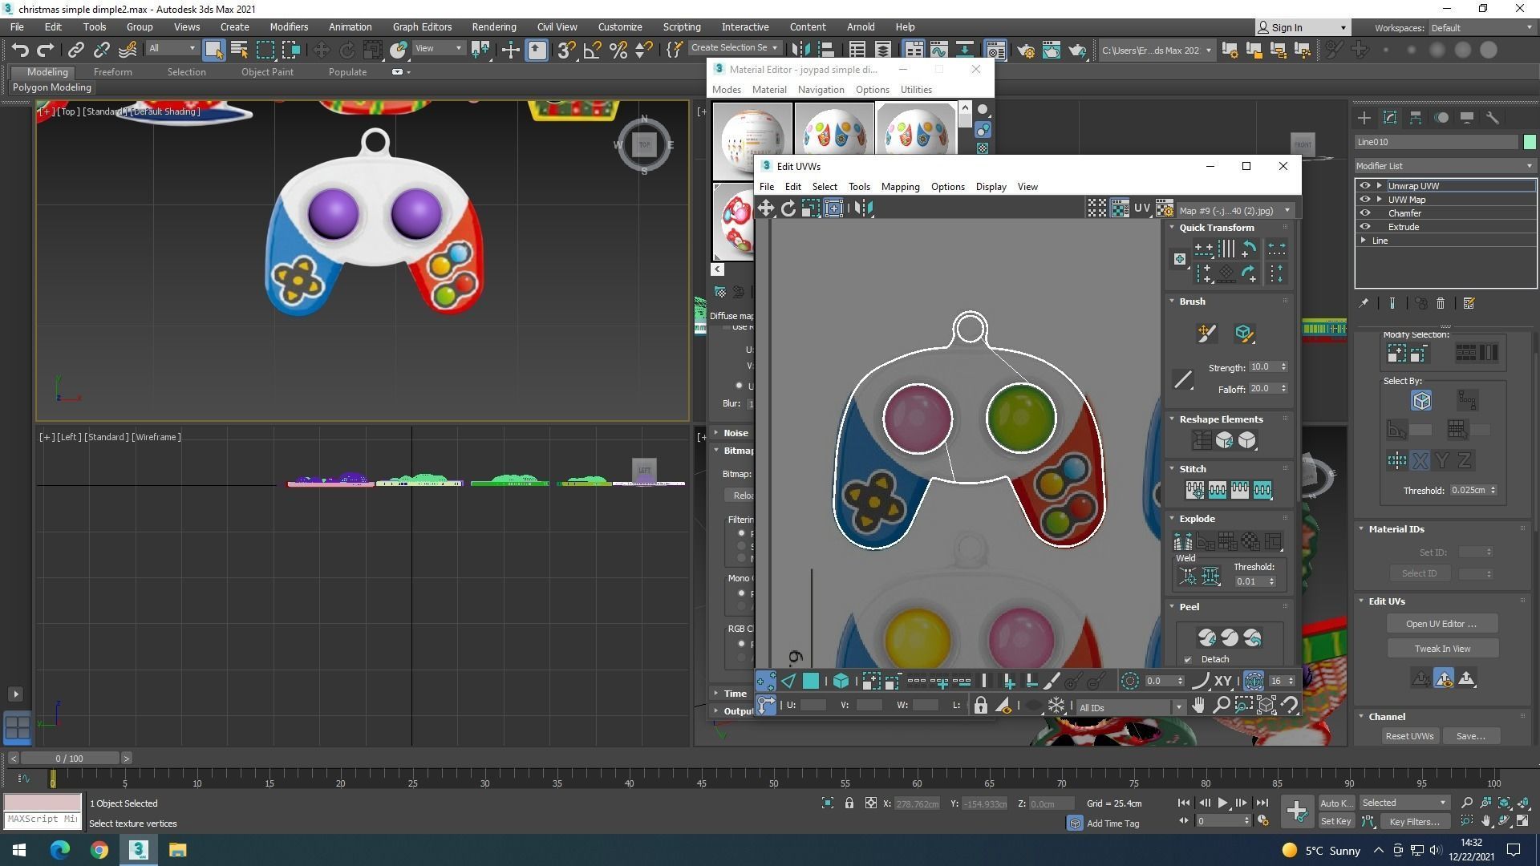Toggle visibility of the Extrude modifier
1540x866 pixels.
1365,227
